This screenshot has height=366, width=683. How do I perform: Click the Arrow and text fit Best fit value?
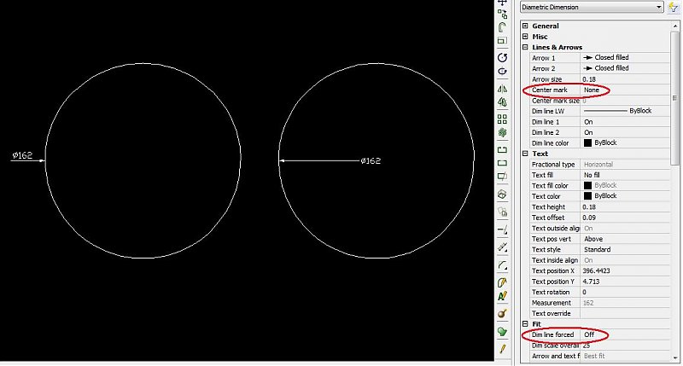[626, 356]
